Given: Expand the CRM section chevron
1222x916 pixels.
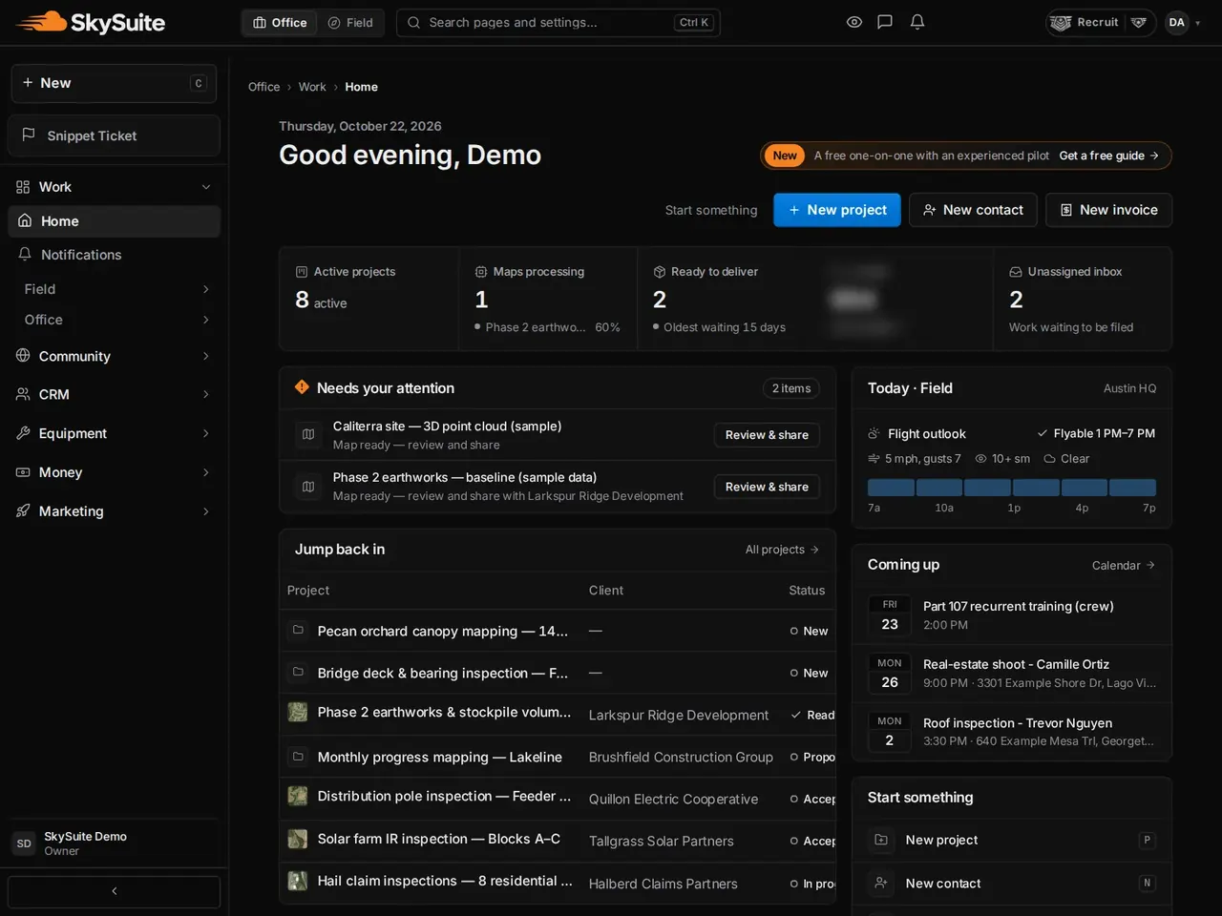Looking at the screenshot, I should pyautogui.click(x=206, y=394).
